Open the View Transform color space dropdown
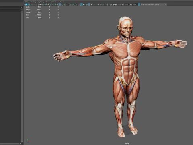This screenshot has width=193, height=145. pos(154,4)
